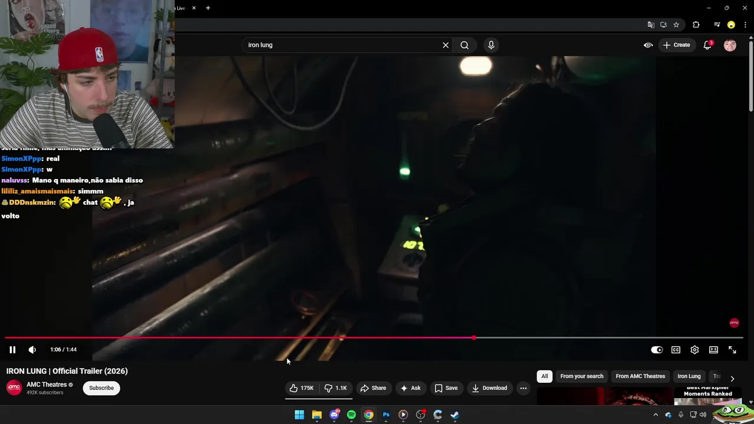Enter fullscreen mode on the video
754x424 pixels.
(732, 350)
